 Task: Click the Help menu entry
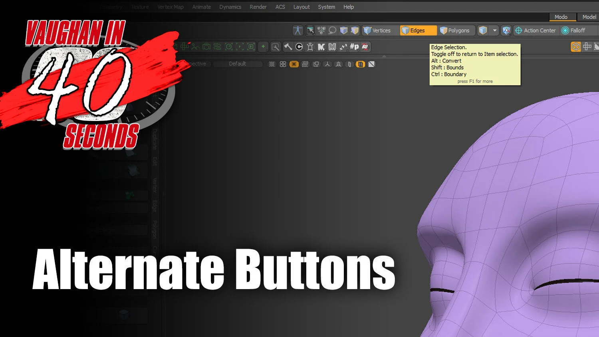click(x=348, y=7)
